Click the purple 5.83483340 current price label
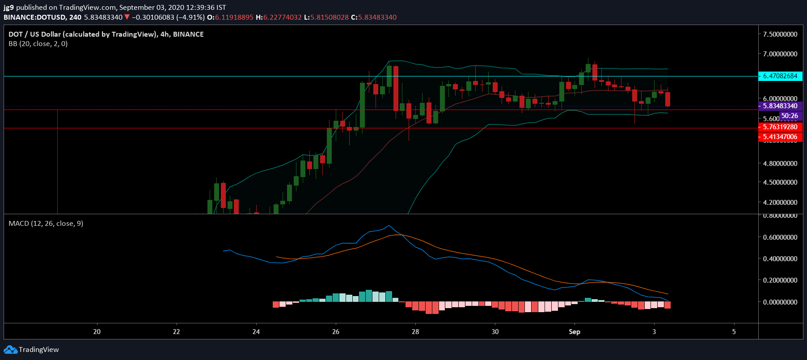The width and height of the screenshot is (807, 360). (x=780, y=106)
